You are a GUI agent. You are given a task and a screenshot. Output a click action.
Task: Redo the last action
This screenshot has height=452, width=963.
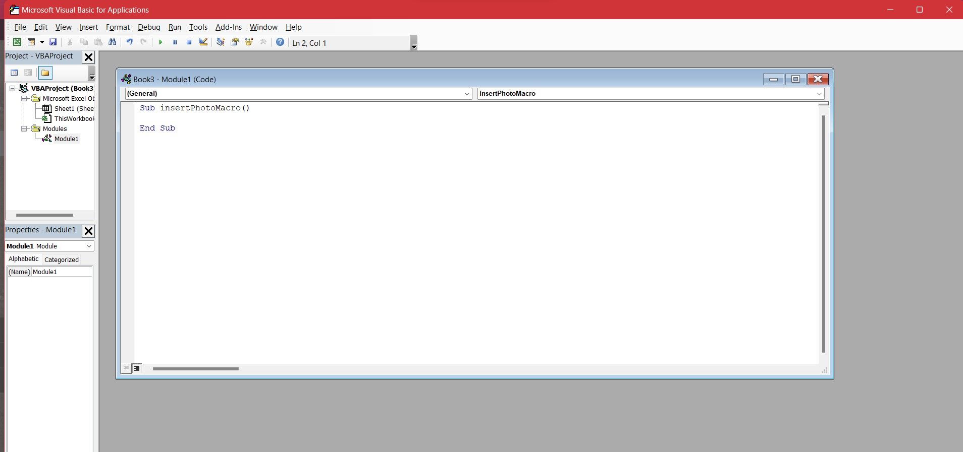[144, 42]
